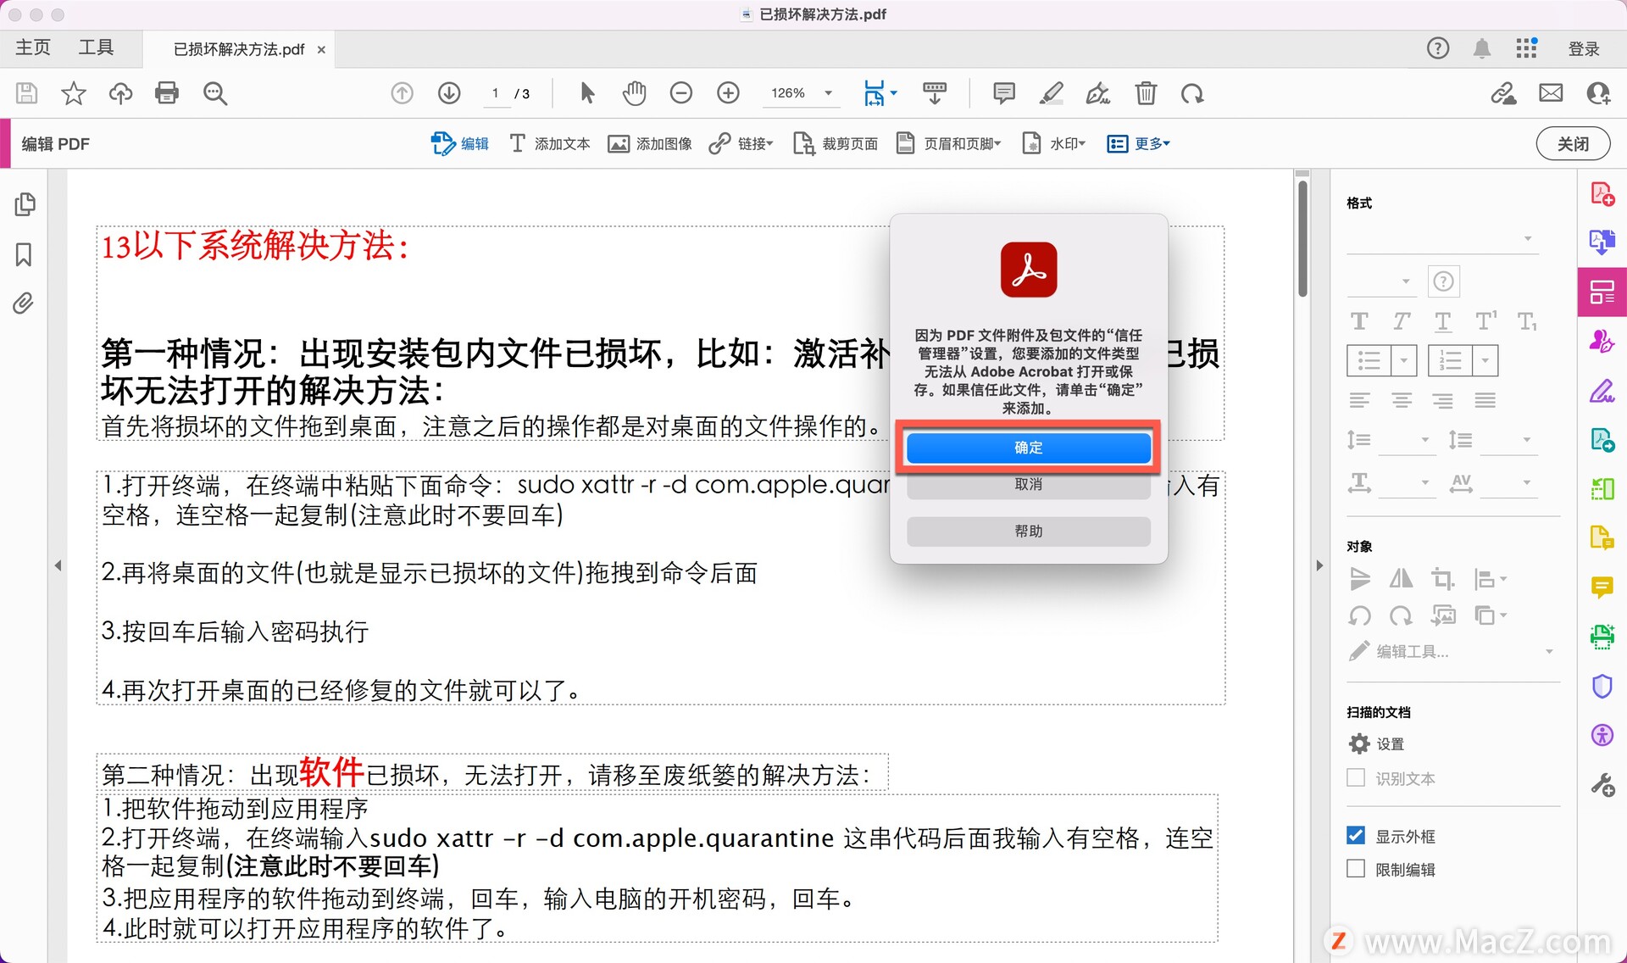Uncheck the 显示外框 checkbox

click(x=1356, y=835)
